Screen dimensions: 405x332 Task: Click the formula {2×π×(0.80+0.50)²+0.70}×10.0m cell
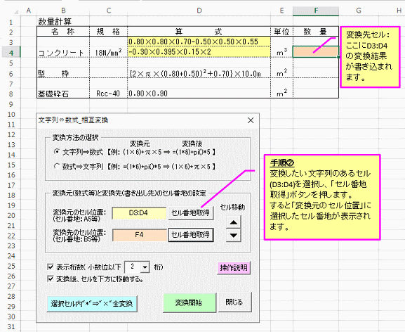199,73
